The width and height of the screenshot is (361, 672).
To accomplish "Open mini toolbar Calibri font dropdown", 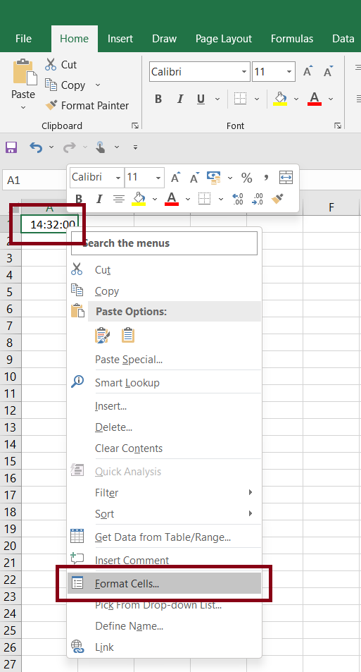I will pos(118,178).
